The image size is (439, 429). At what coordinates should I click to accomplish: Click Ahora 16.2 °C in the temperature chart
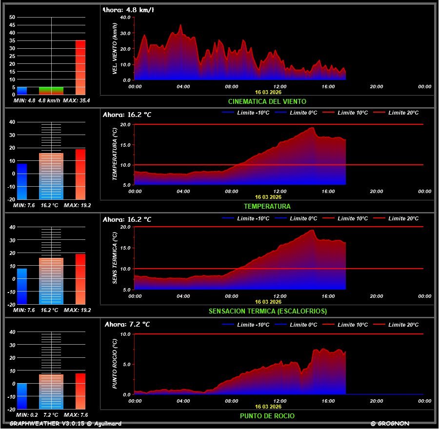coord(127,115)
